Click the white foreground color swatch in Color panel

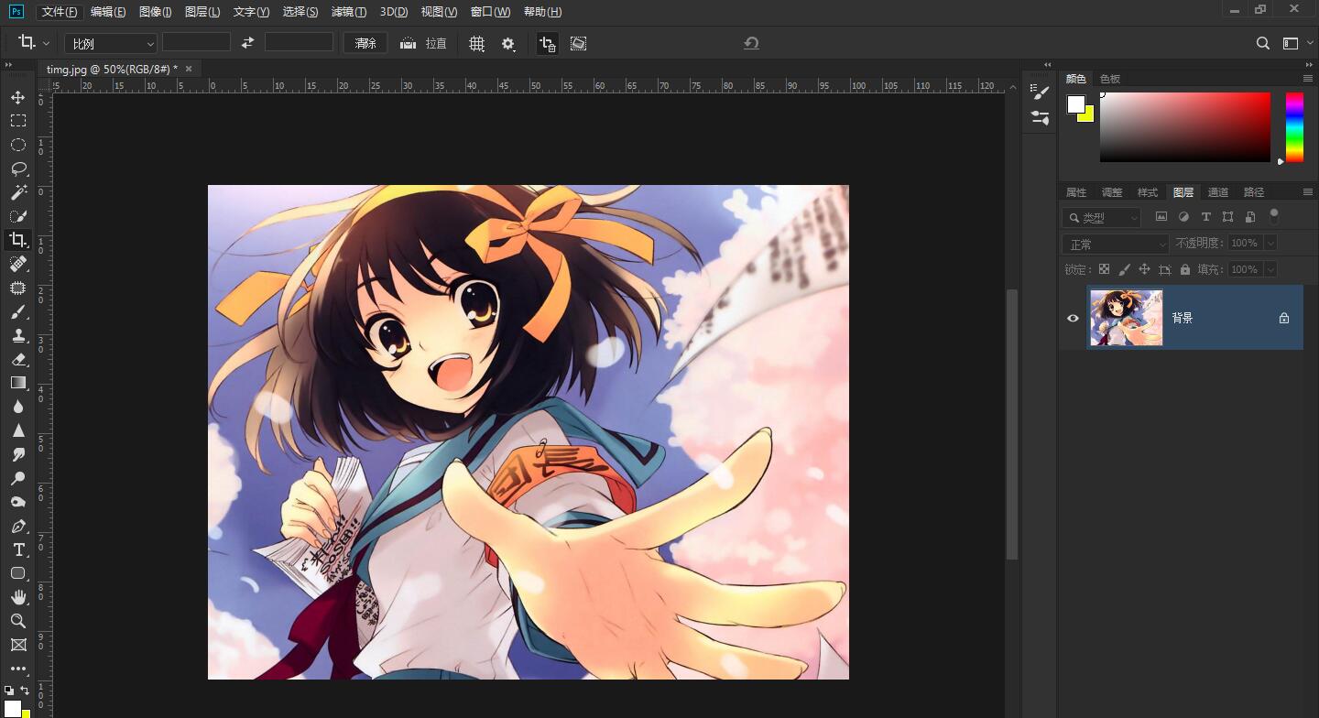point(1076,104)
